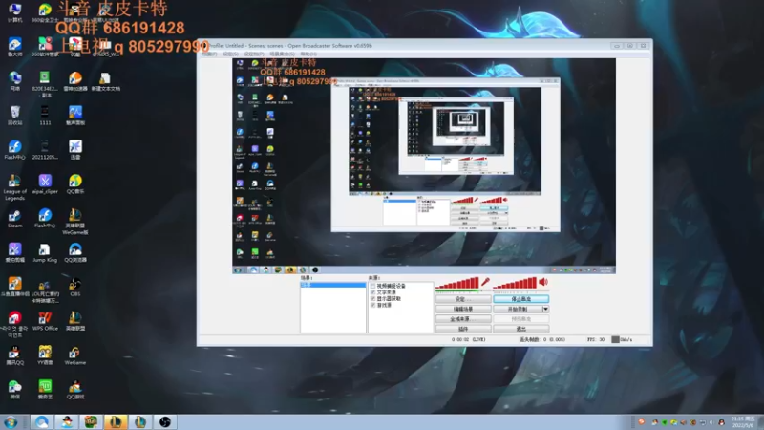Image resolution: width=764 pixels, height=430 pixels.
Task: Open the WeGame desktop icon
Action: (75, 355)
